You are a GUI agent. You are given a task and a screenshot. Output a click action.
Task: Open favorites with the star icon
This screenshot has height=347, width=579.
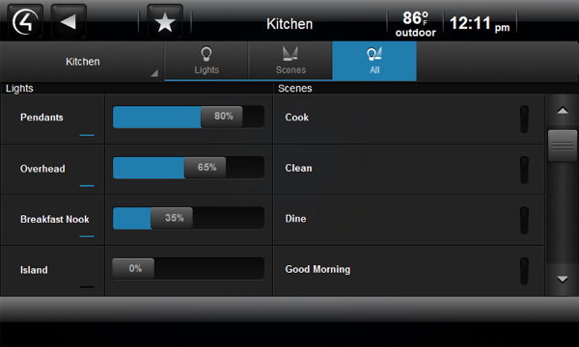coord(165,21)
